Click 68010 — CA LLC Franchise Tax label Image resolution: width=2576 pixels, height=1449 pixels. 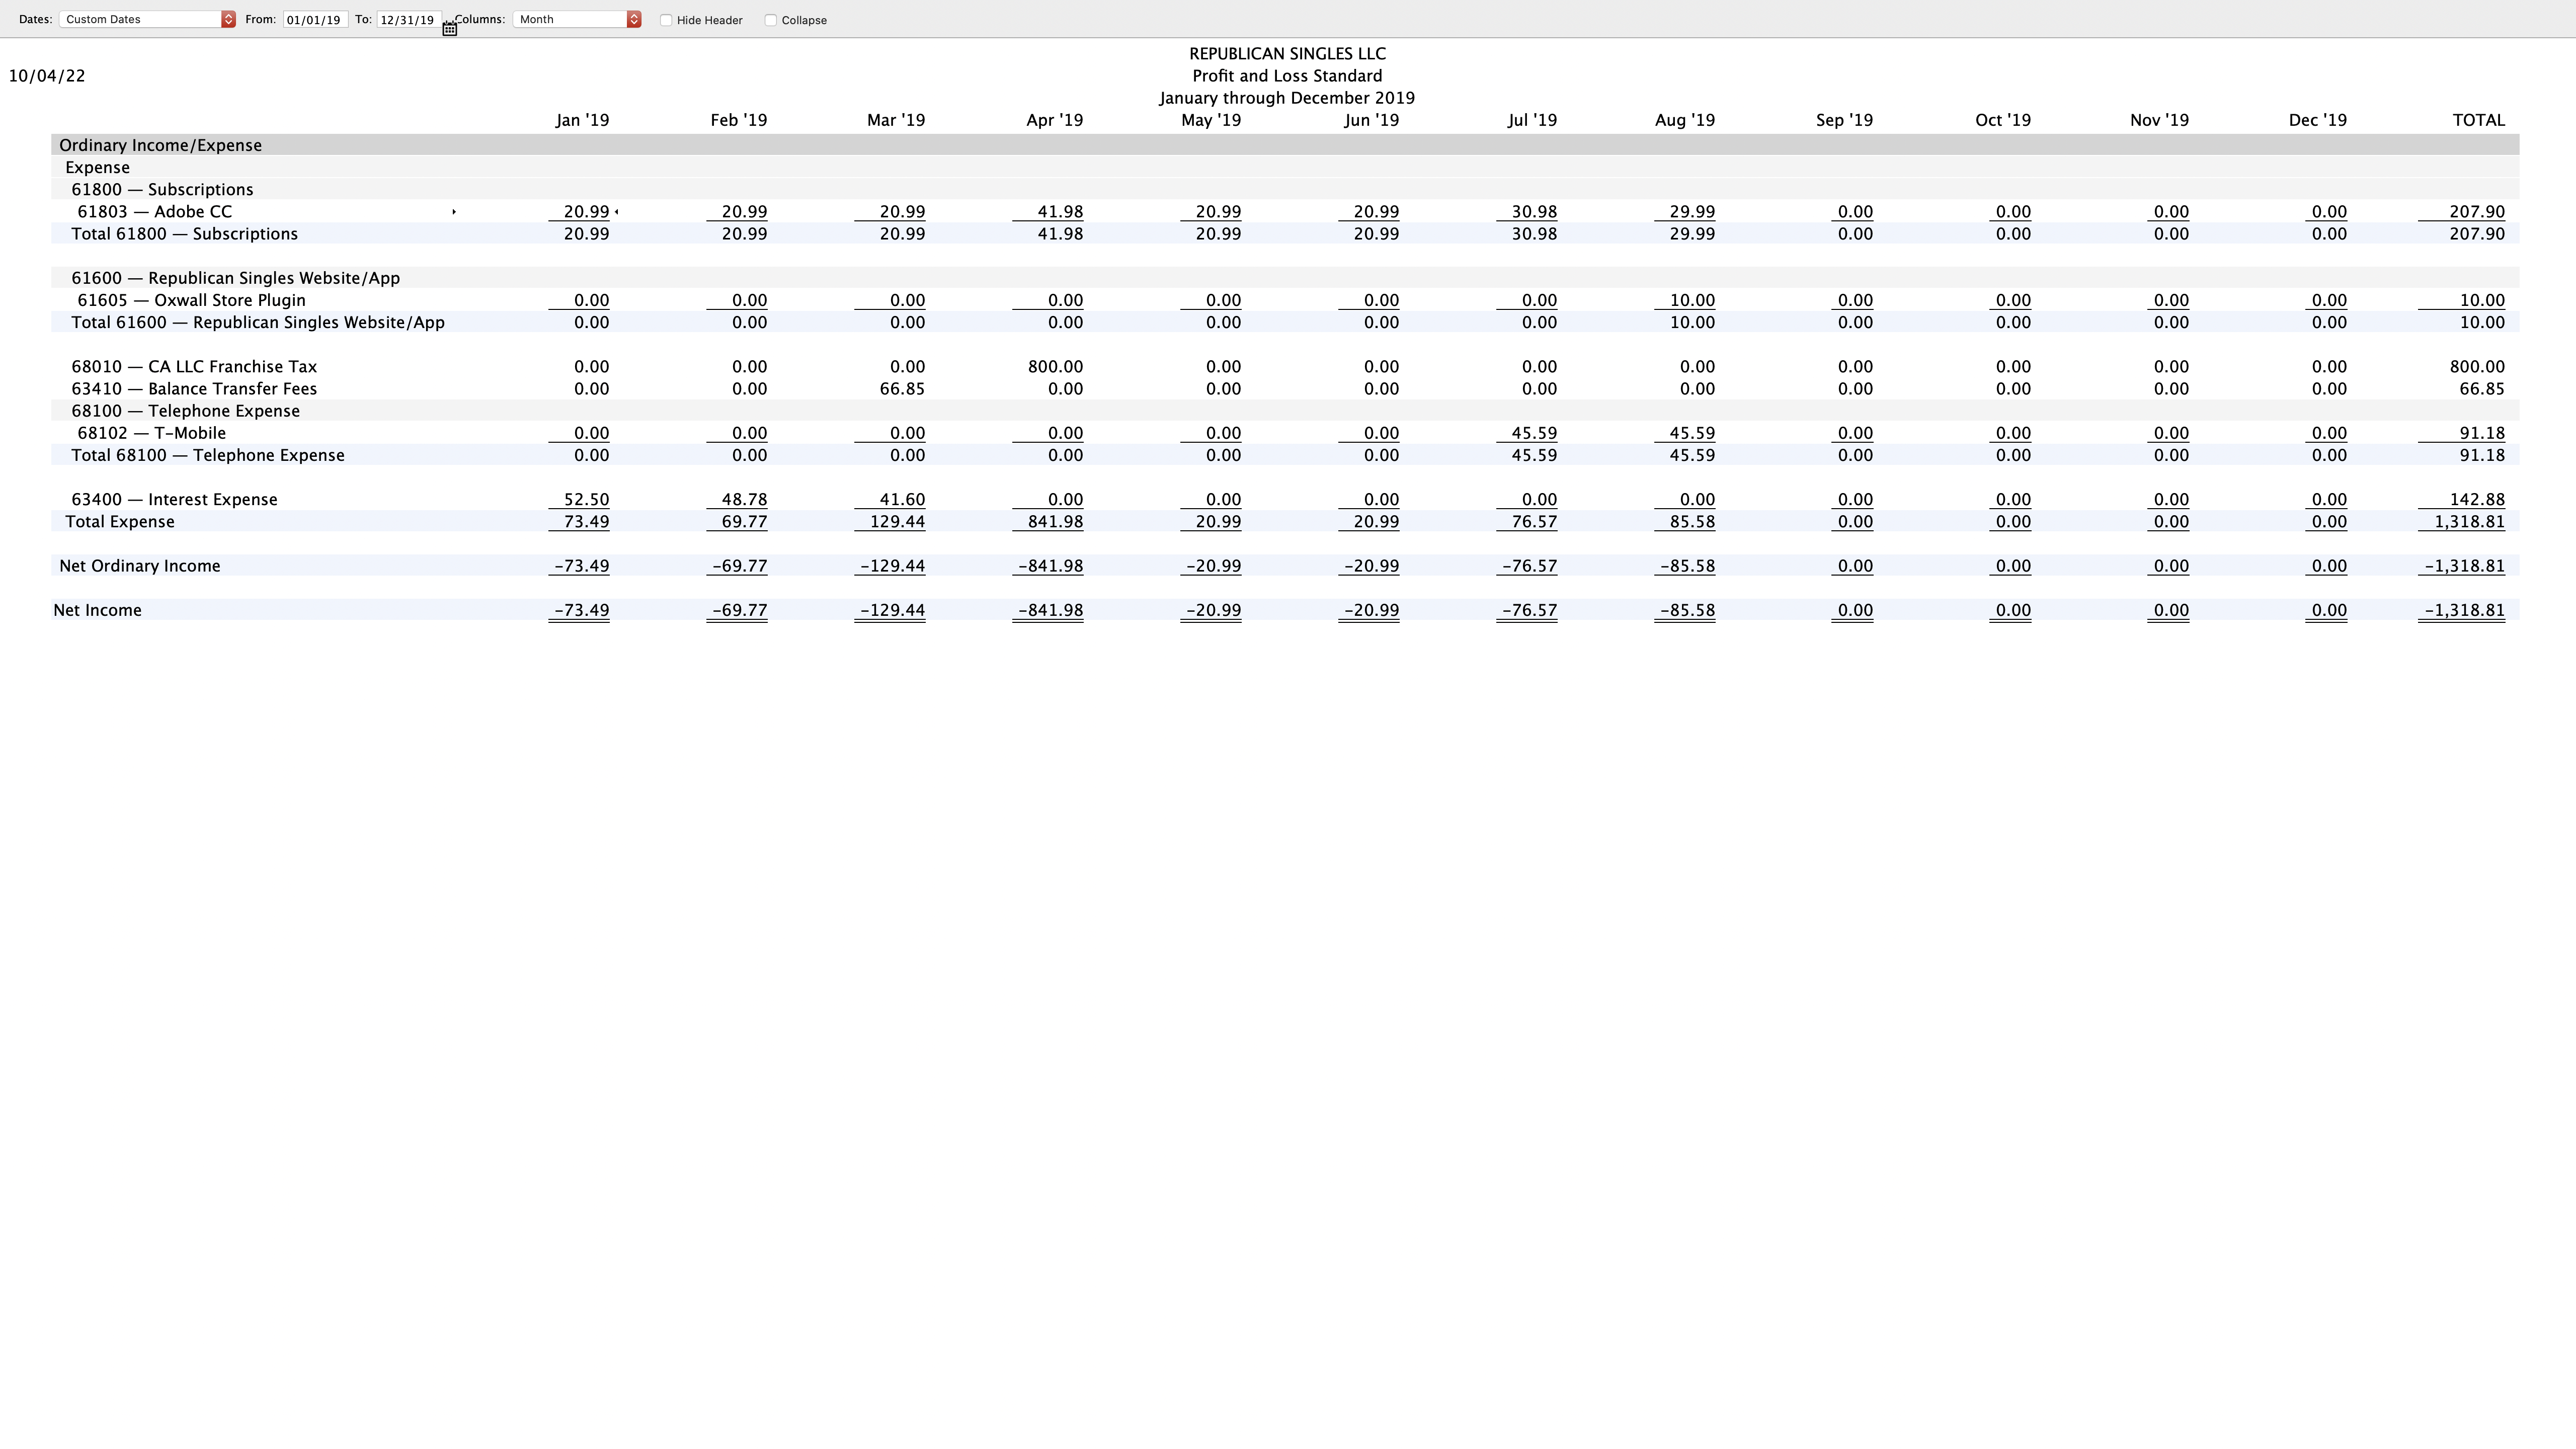(x=194, y=367)
